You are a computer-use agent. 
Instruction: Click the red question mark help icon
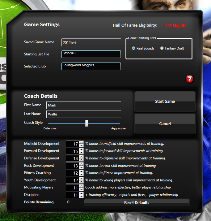[189, 79]
